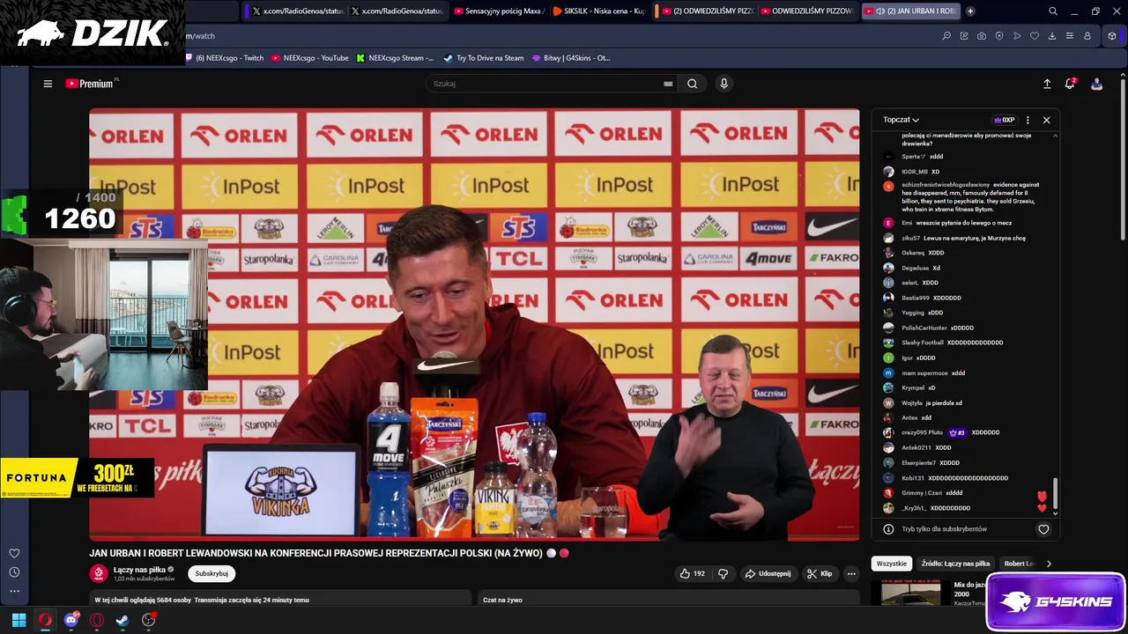Viewport: 1128px width, 634px height.
Task: Open YouTube notifications bell
Action: pos(1070,84)
